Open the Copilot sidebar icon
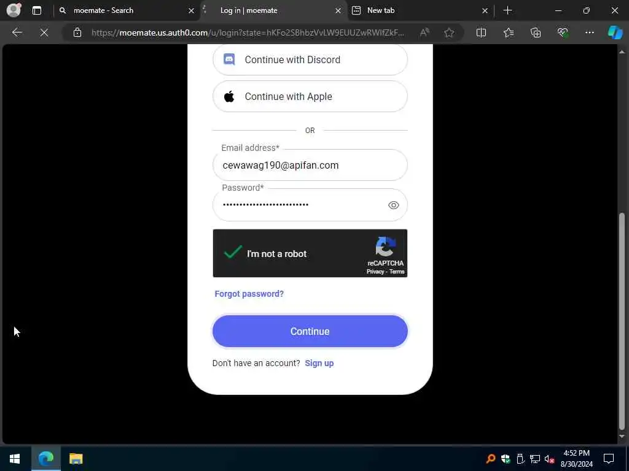The height and width of the screenshot is (471, 629). click(x=614, y=33)
